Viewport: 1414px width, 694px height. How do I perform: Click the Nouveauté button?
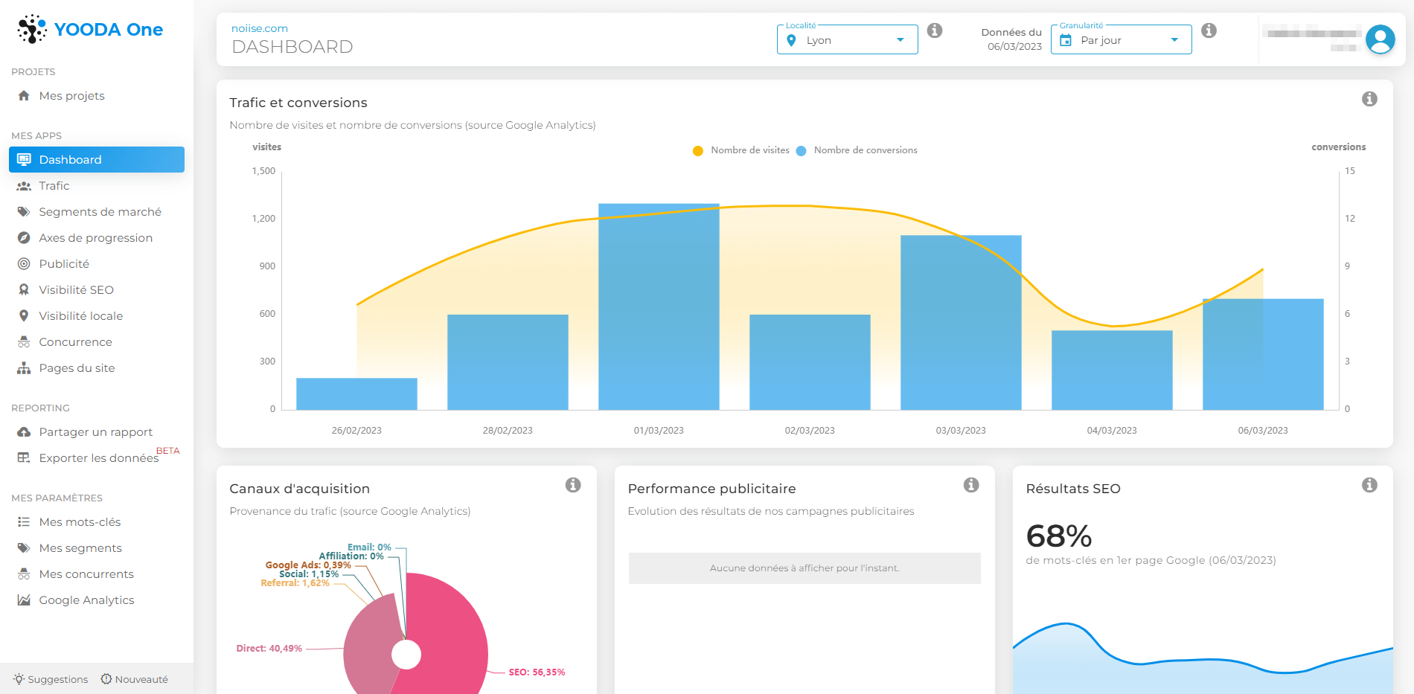pyautogui.click(x=135, y=679)
